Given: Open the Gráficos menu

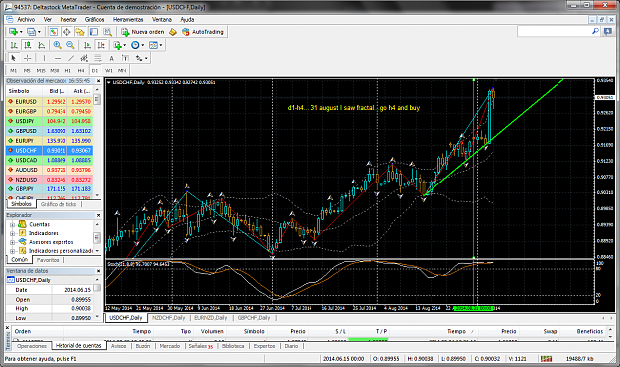Looking at the screenshot, I should tap(95, 19).
